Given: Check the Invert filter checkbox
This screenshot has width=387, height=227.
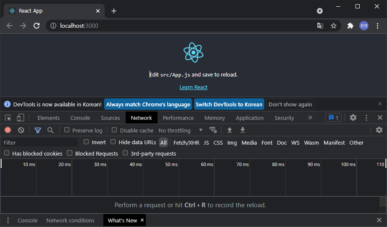Looking at the screenshot, I should pyautogui.click(x=86, y=142).
